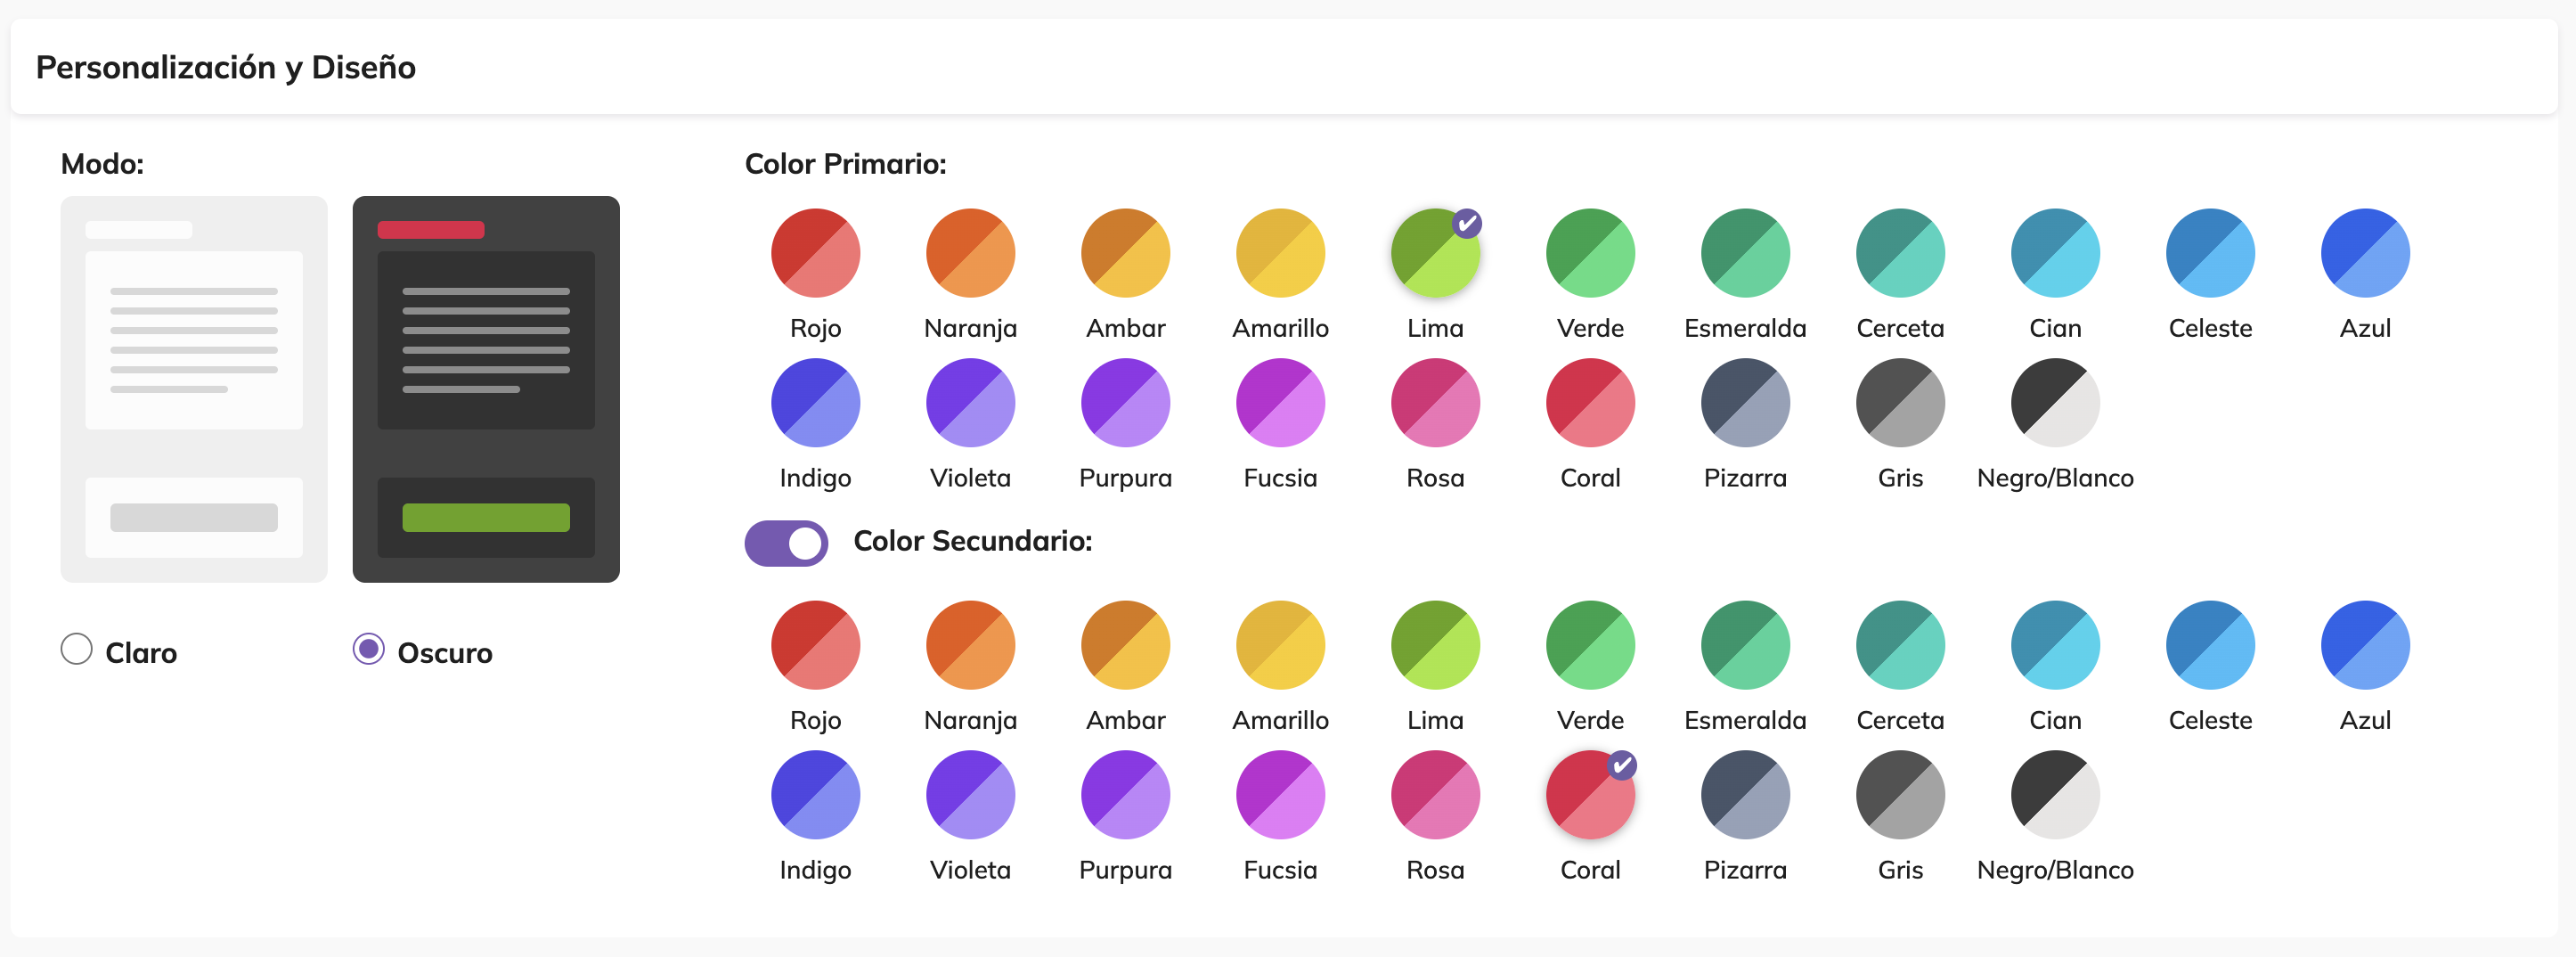Screen dimensions: 2576x957
Task: Pick Fucsia as the secondary color
Action: (1280, 795)
